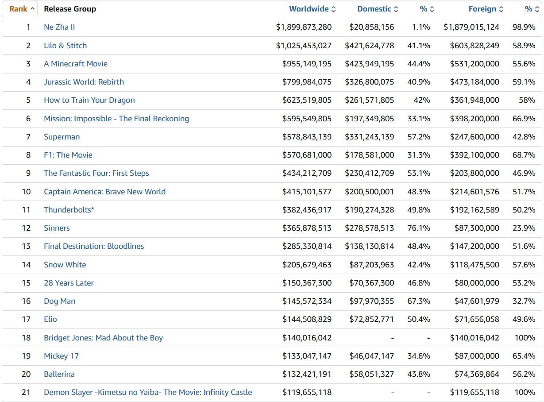544x402 pixels.
Task: Sort table by Rank column header
Action: (22, 9)
